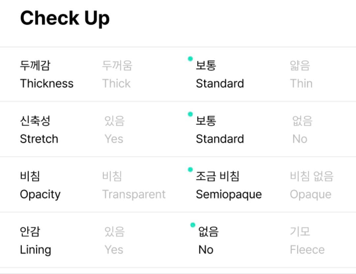
Task: Choose Standard in the Stretch row
Action: [x=220, y=130]
